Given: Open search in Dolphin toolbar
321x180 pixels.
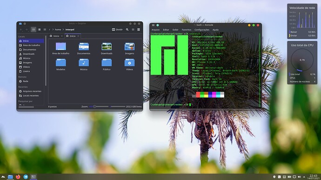Looking at the screenshot, I should 127,30.
